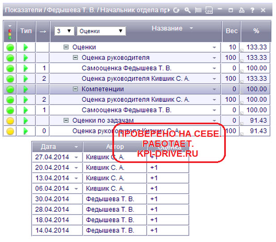Open Дата column header dropdown arrow

[76, 147]
